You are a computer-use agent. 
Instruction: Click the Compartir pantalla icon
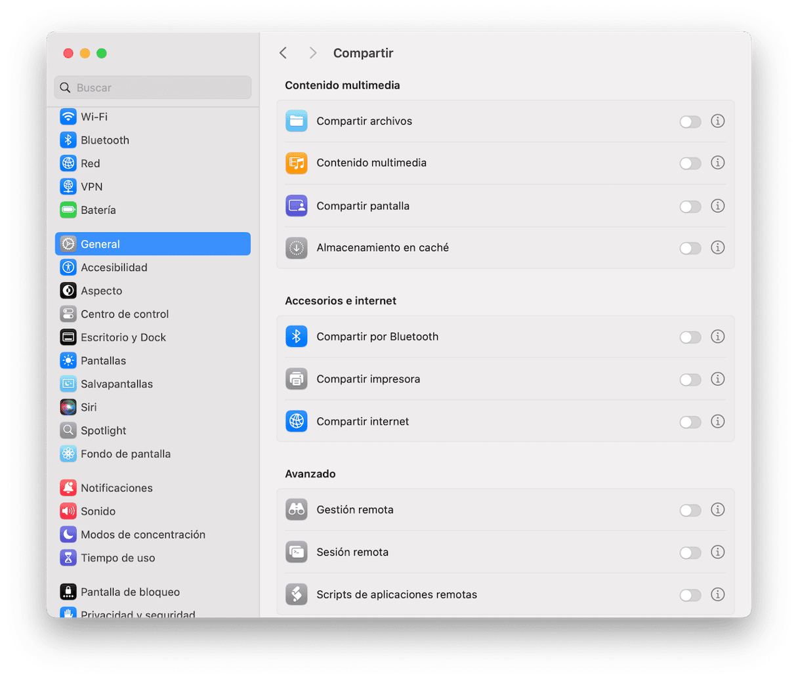click(297, 206)
